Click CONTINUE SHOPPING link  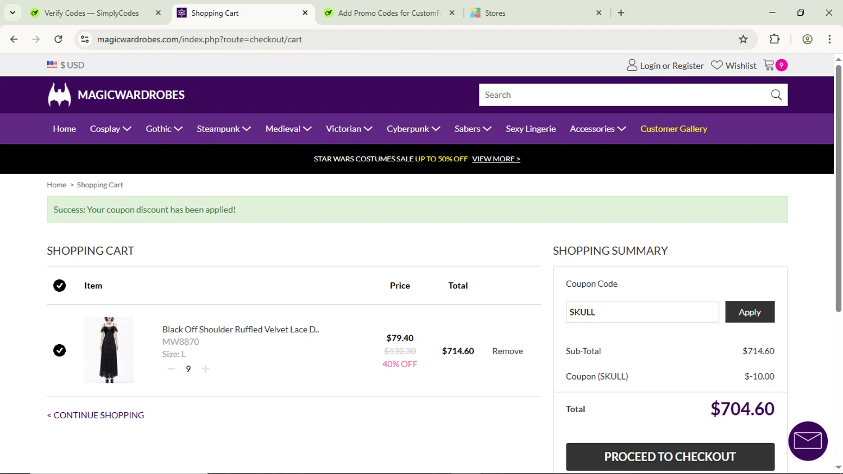click(x=96, y=415)
